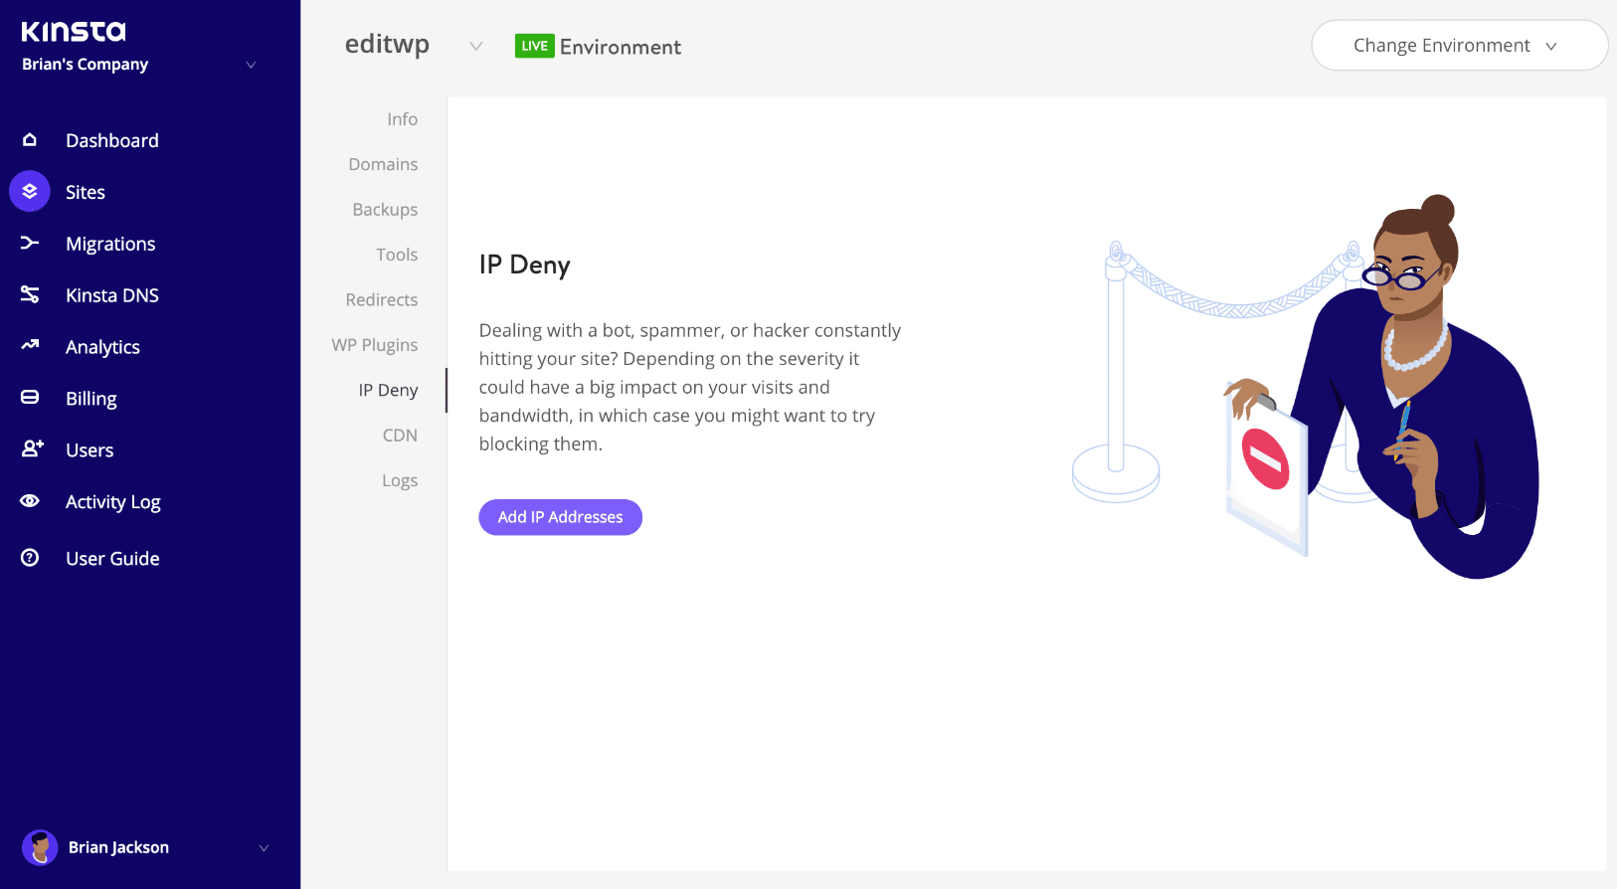Expand the Brian Jackson account menu
Viewport: 1617px width, 889px height.
(264, 848)
